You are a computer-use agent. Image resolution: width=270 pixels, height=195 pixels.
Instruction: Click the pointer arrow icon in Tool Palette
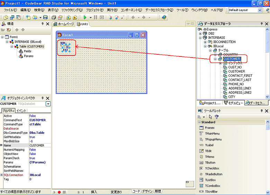[210, 117]
